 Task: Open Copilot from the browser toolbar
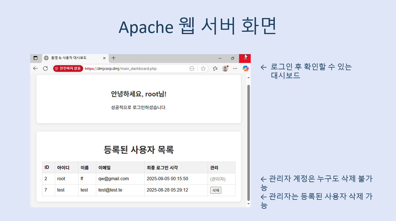click(x=245, y=68)
